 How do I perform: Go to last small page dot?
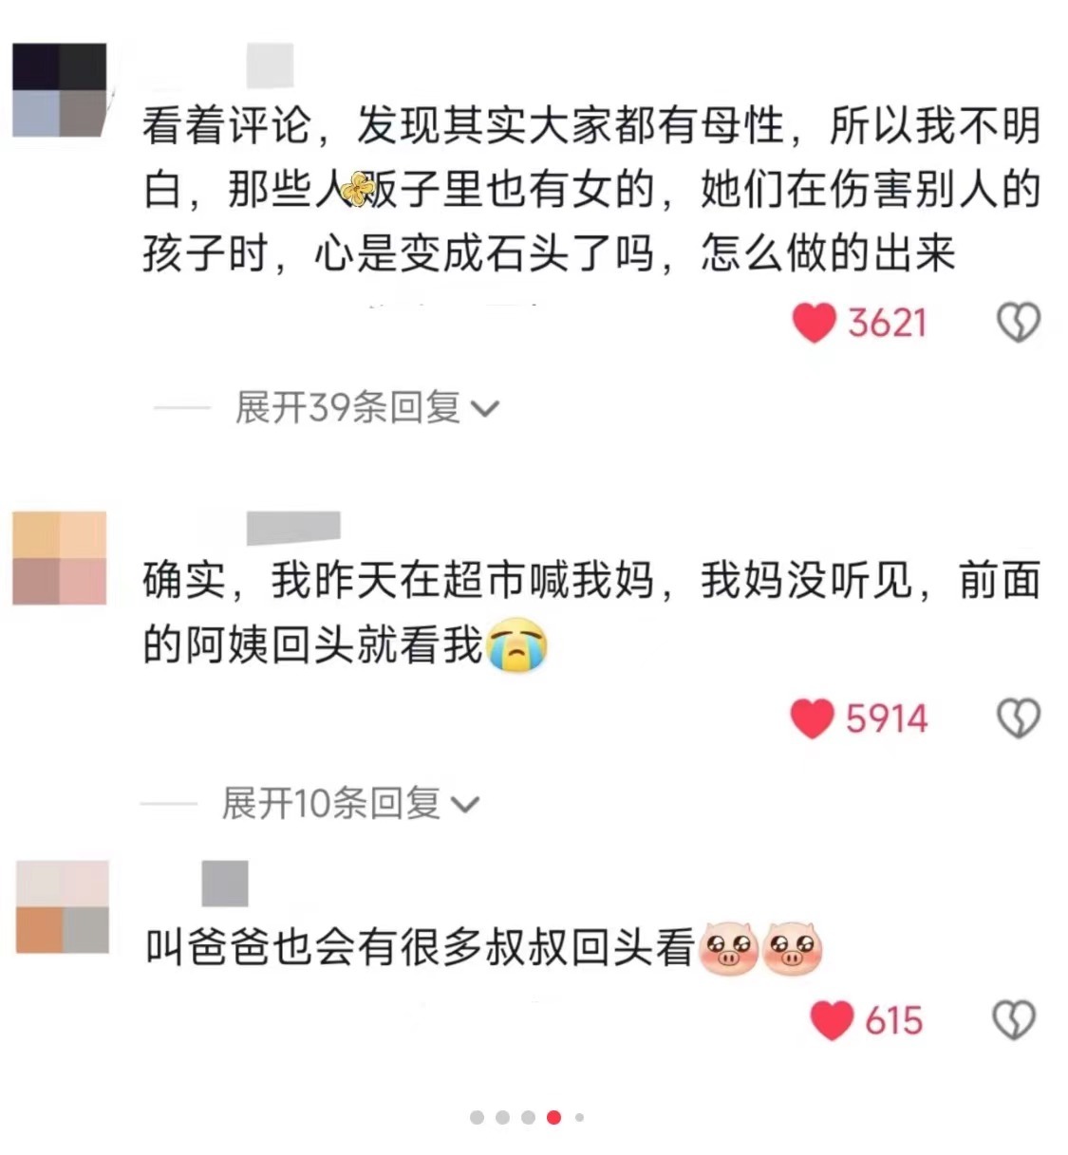579,1117
